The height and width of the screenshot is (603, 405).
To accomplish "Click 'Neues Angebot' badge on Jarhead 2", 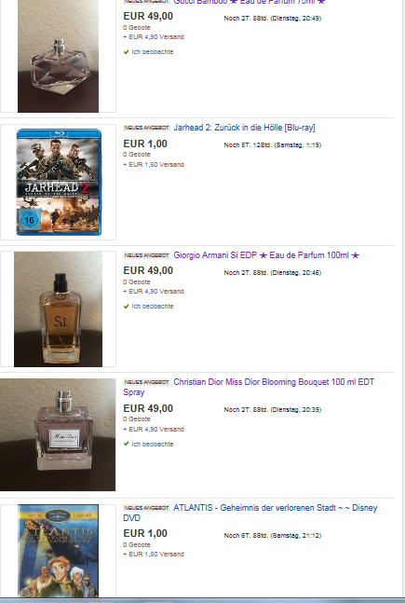I will point(146,128).
